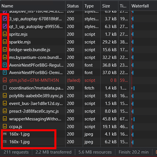This screenshot has height=157, width=157.
Task: Click the font icon beside AvenirNextPForBBG-Demi
Action: pyautogui.click(x=5, y=73)
